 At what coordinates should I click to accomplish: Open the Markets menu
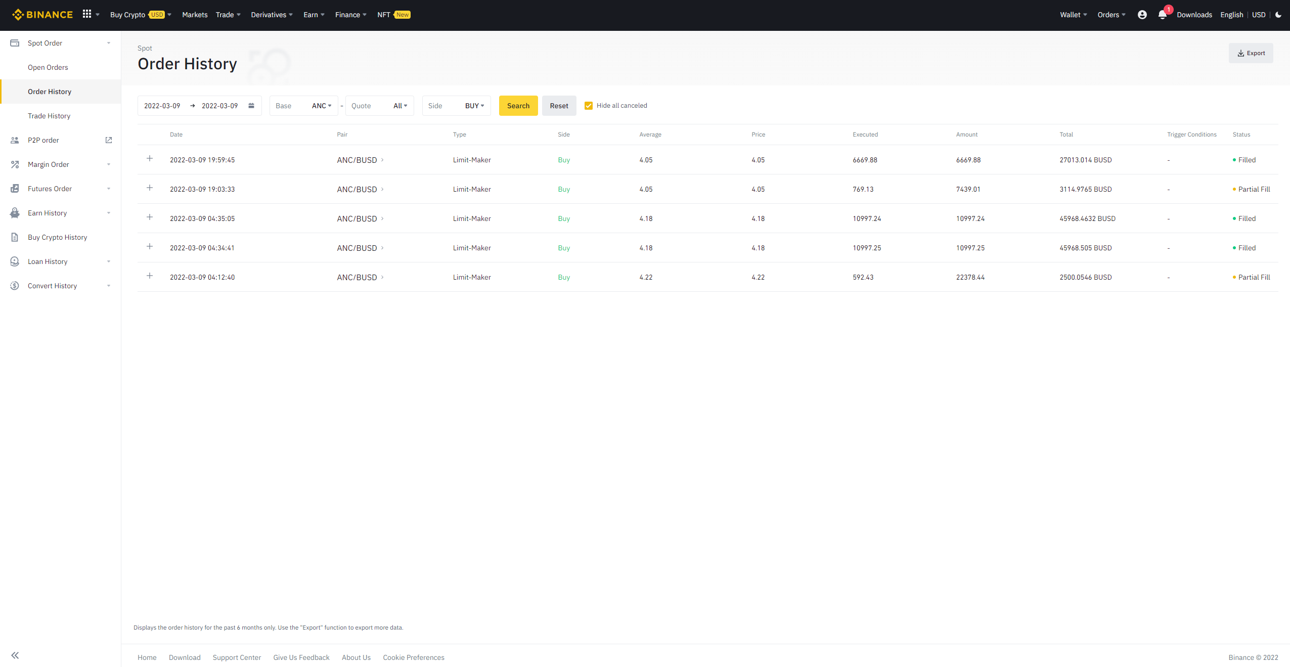coord(194,15)
